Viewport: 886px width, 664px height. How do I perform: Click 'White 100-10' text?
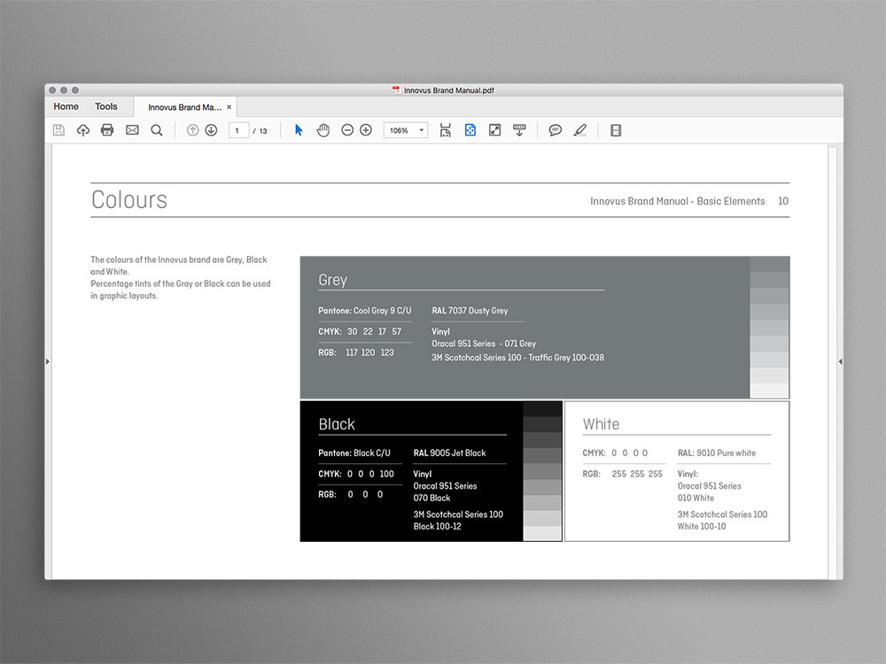pos(702,526)
